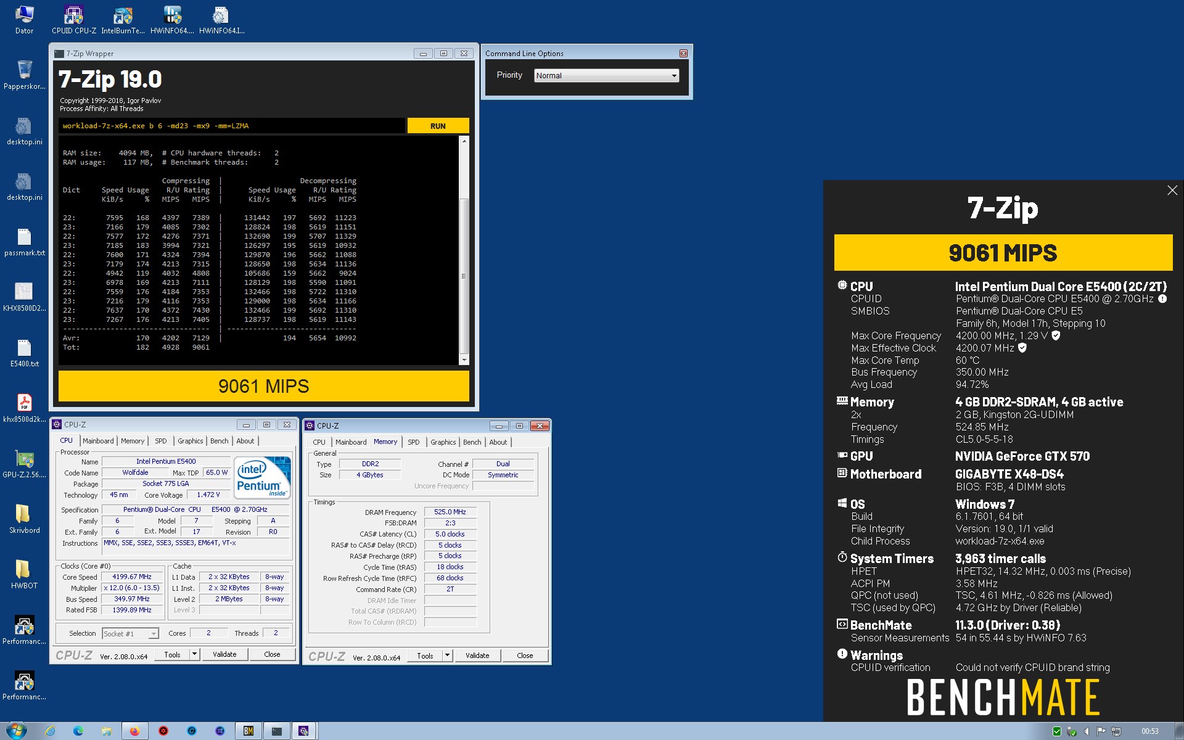Image resolution: width=1184 pixels, height=740 pixels.
Task: Open File Explorer from taskbar
Action: click(107, 731)
